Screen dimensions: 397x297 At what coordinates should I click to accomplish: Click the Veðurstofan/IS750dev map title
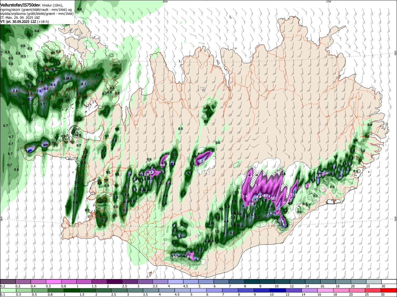[x=20, y=5]
